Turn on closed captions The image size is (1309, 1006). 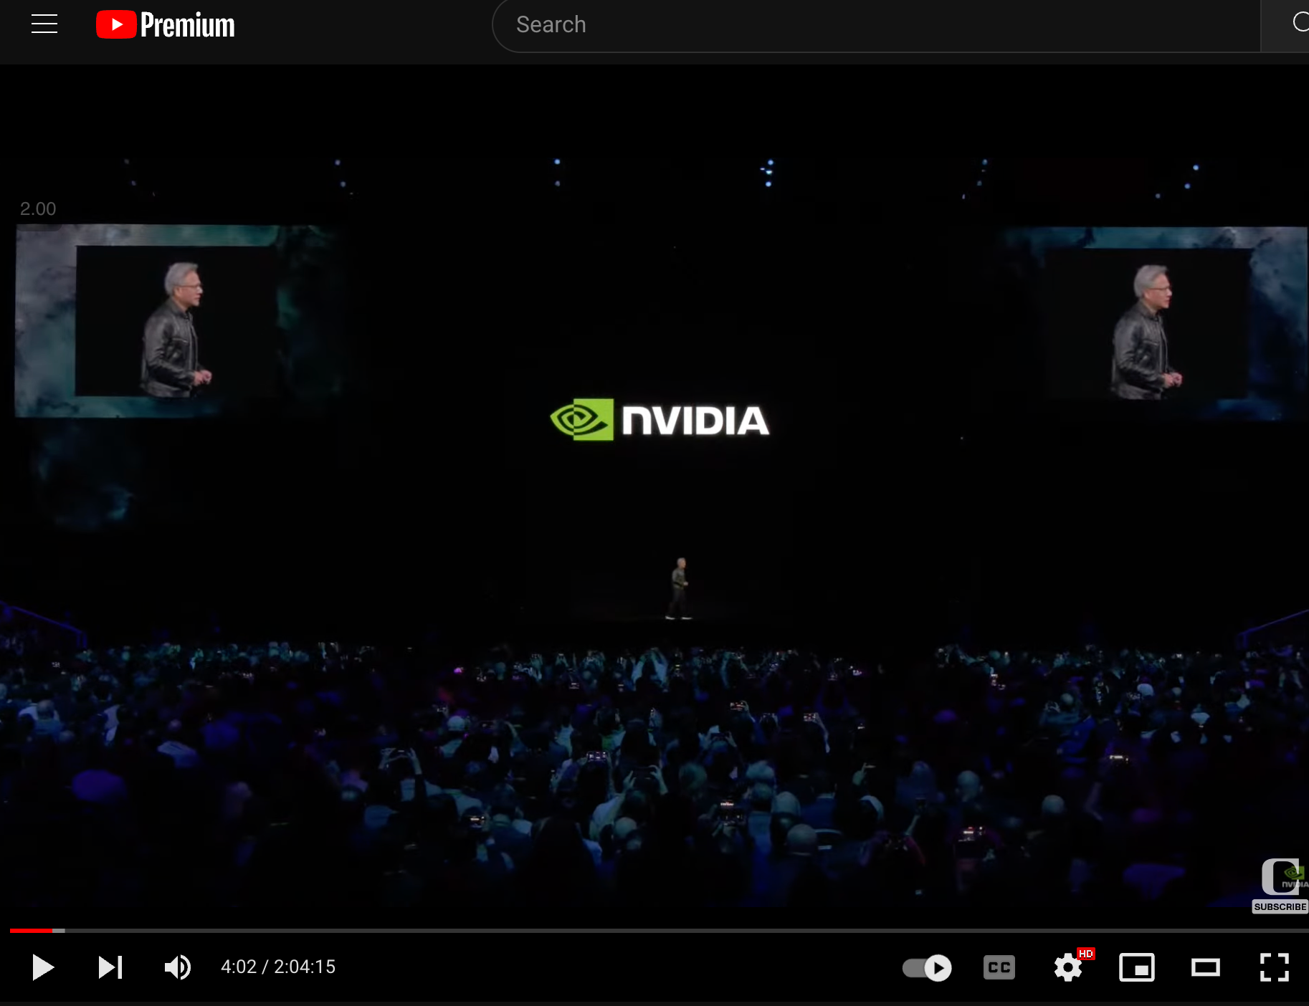(999, 968)
